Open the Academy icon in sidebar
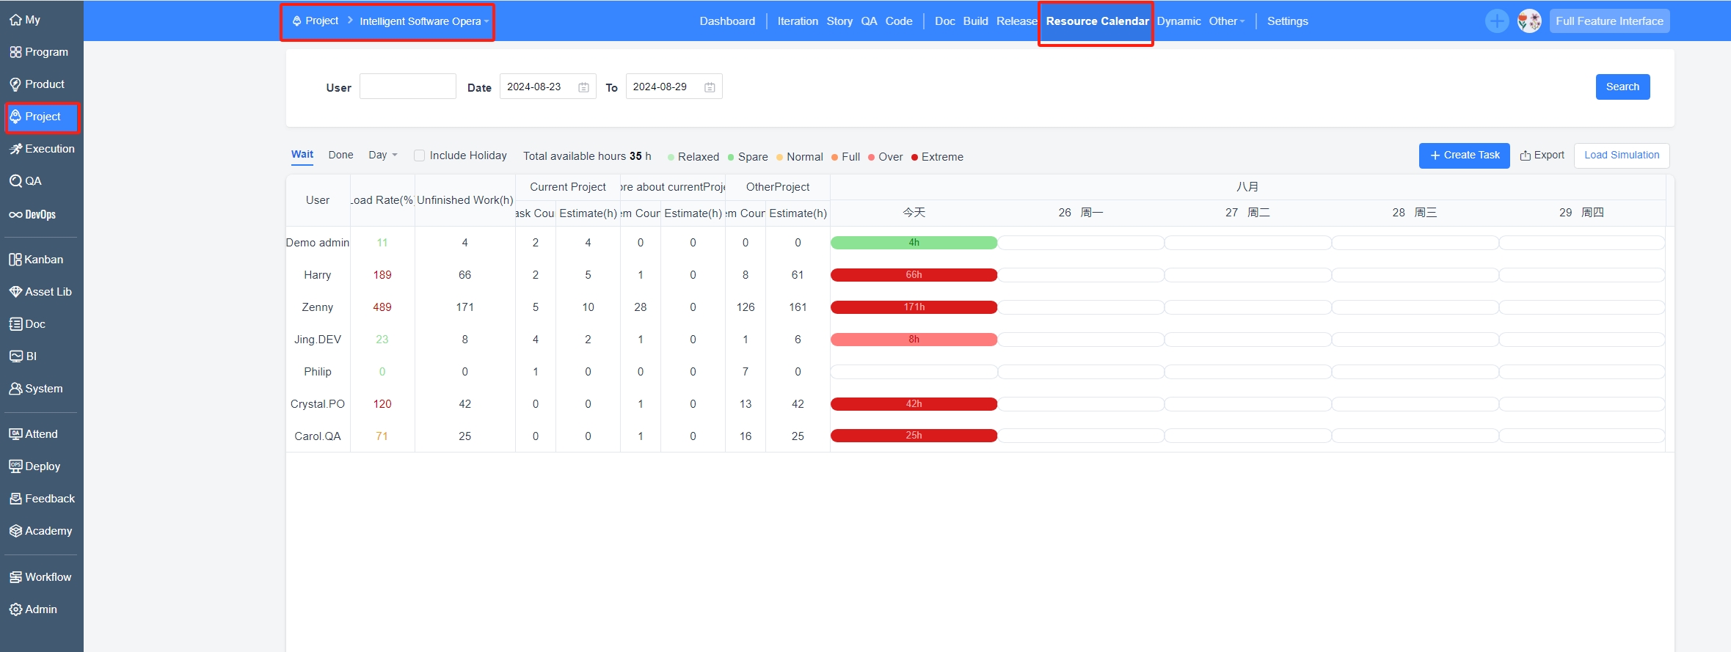Viewport: 1731px width, 652px height. click(x=15, y=531)
